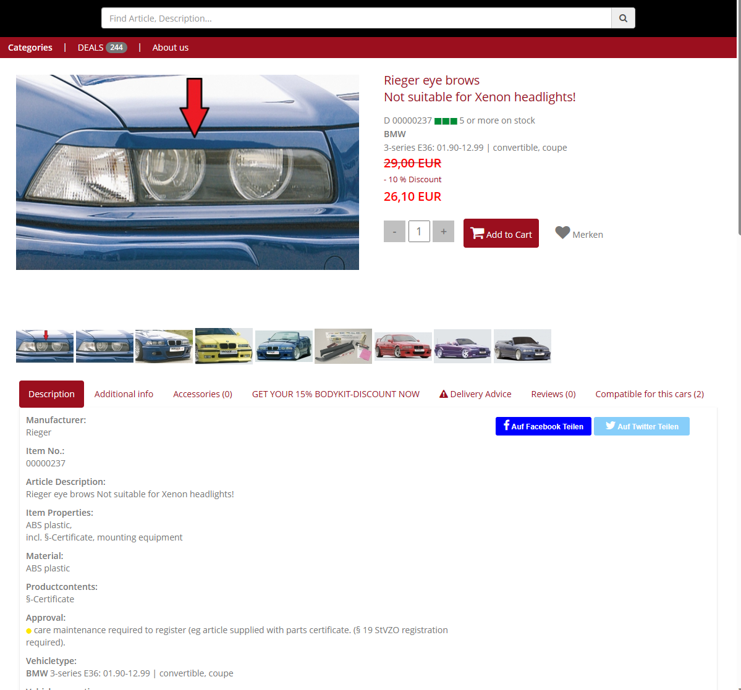View the Reviews (0) tab
Screen dimensions: 741x690
coord(553,394)
